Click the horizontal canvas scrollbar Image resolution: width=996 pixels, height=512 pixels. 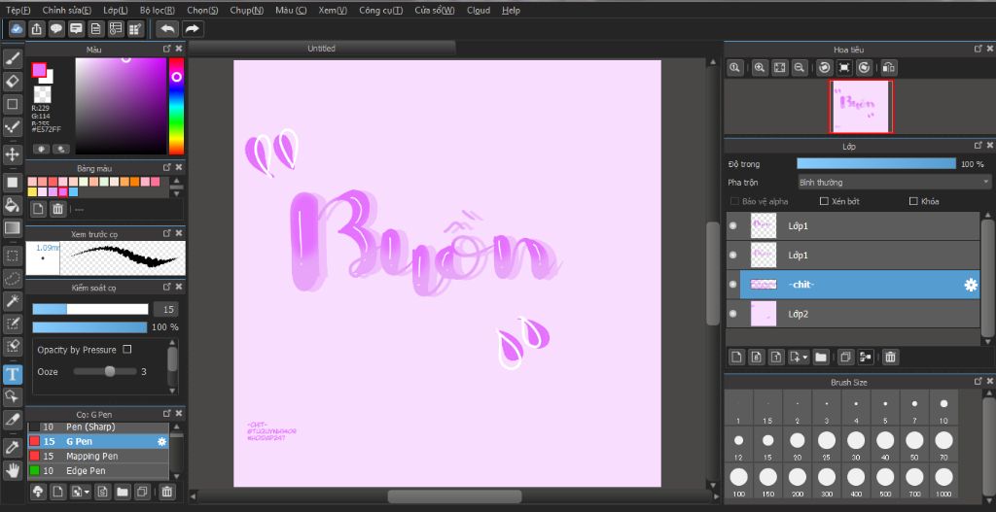(454, 496)
